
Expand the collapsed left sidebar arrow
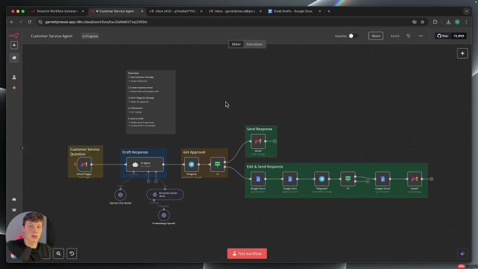(x=22, y=148)
